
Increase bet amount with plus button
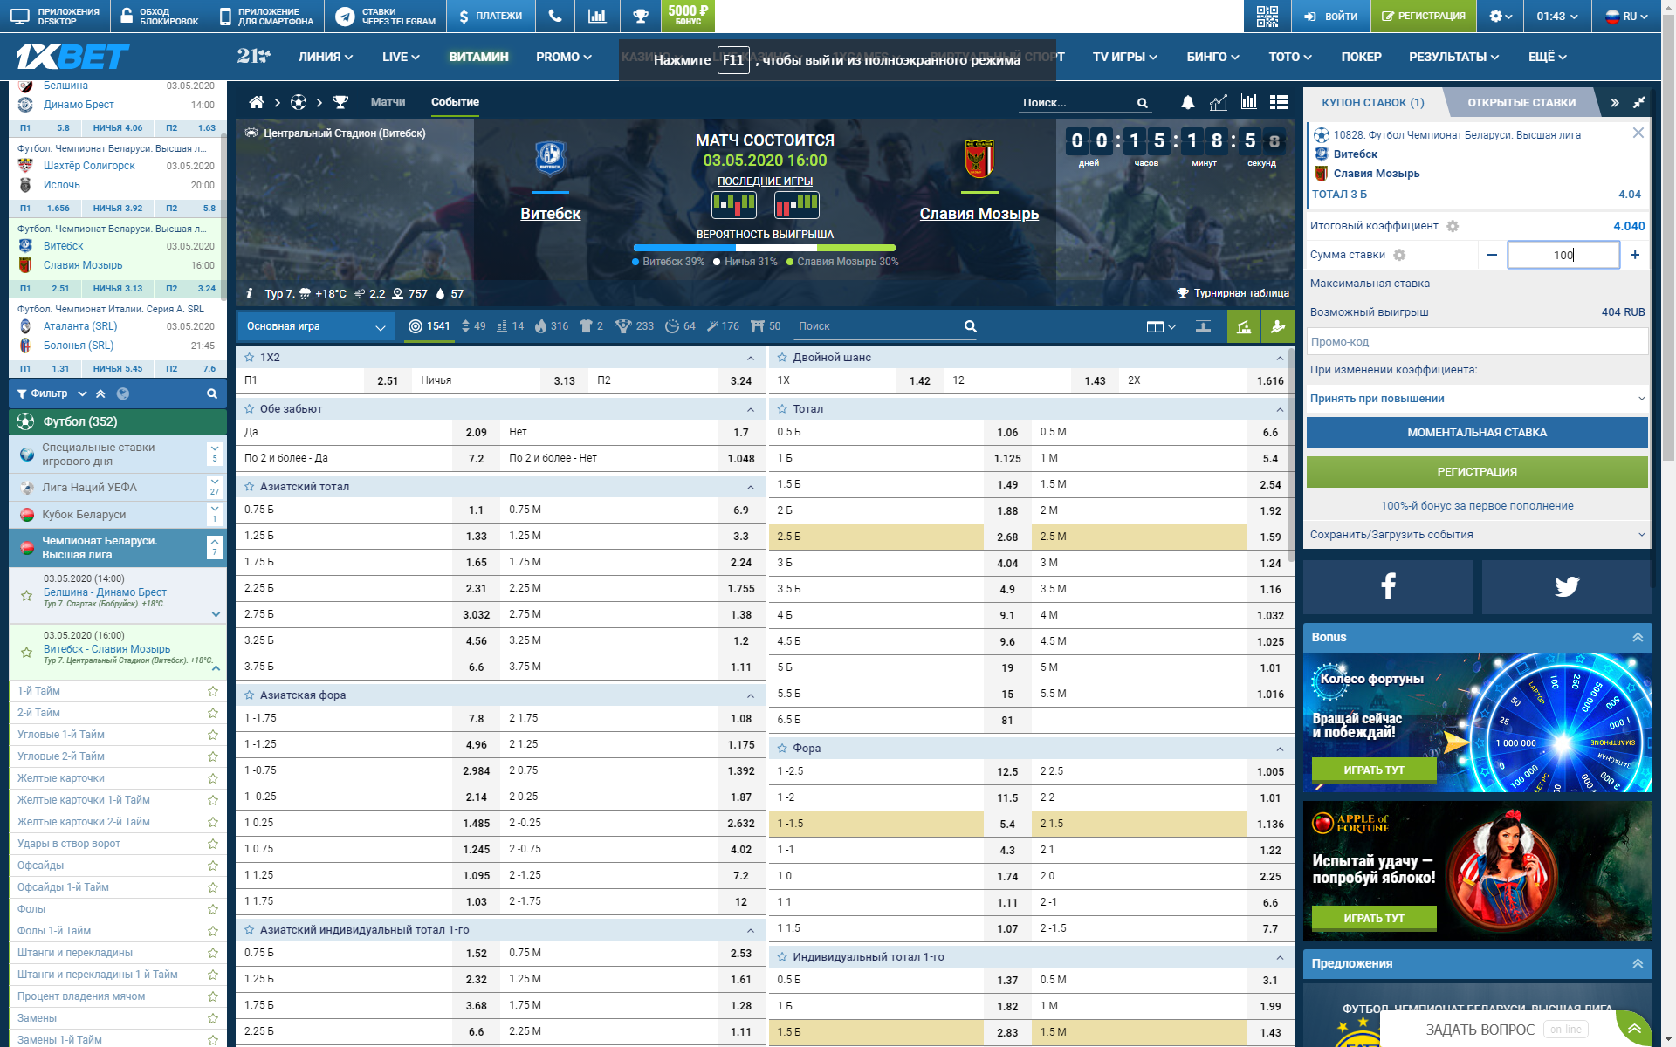click(1635, 255)
